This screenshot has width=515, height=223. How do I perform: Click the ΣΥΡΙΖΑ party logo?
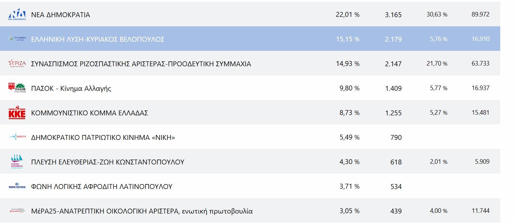17,63
